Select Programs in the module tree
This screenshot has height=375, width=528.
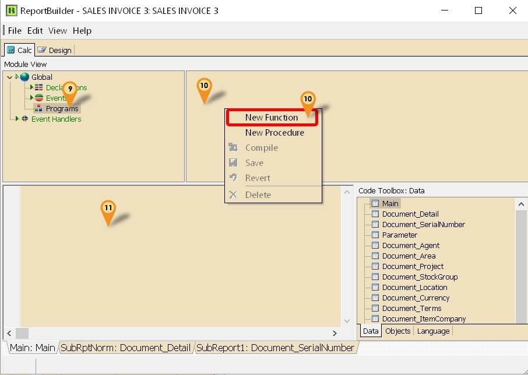(62, 108)
